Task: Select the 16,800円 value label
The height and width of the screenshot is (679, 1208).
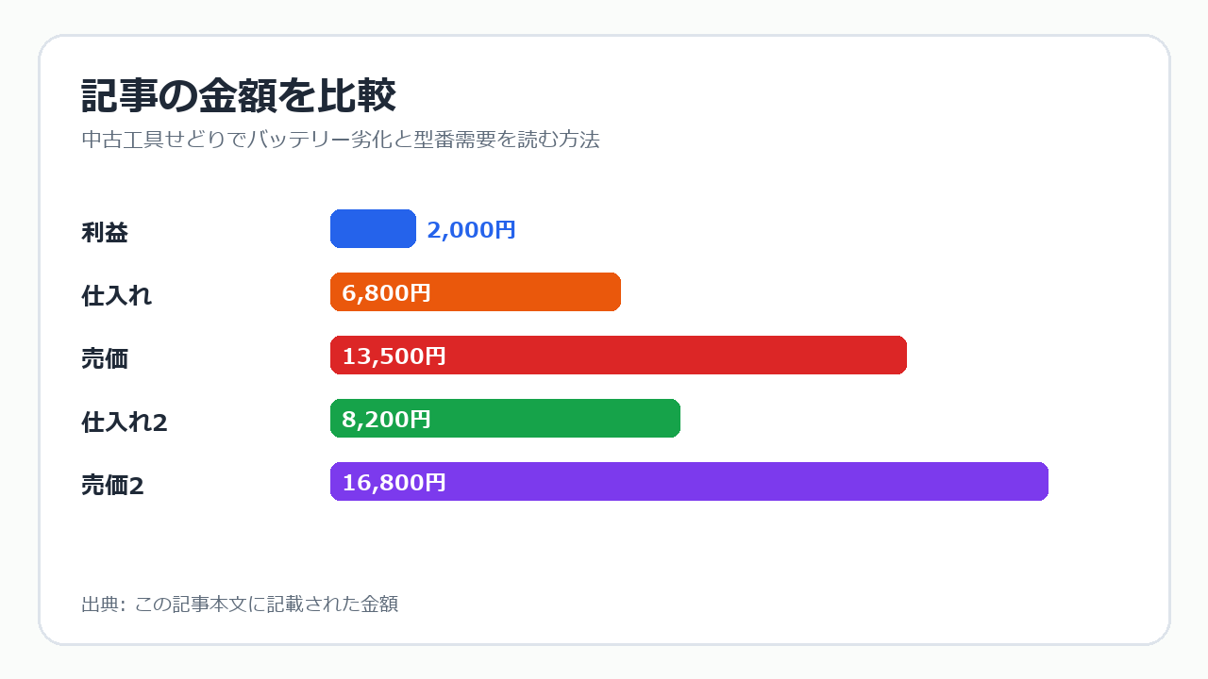Action: click(394, 483)
